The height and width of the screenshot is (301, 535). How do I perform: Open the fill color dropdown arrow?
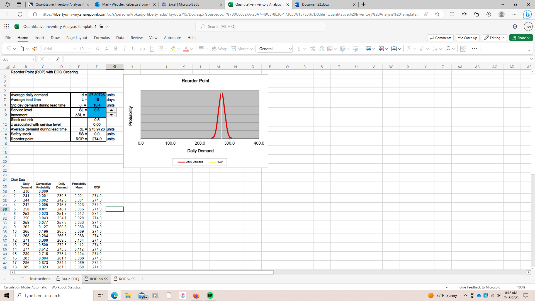(179, 49)
